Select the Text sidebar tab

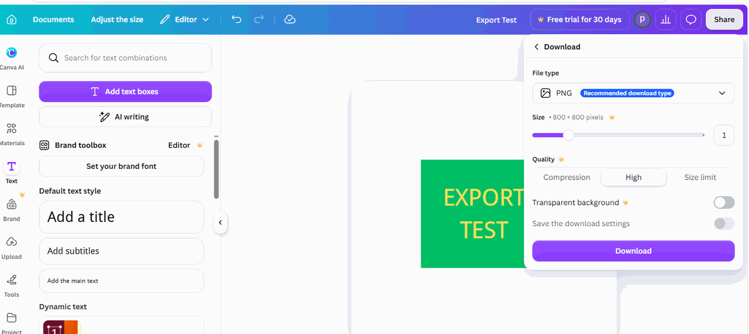point(11,171)
